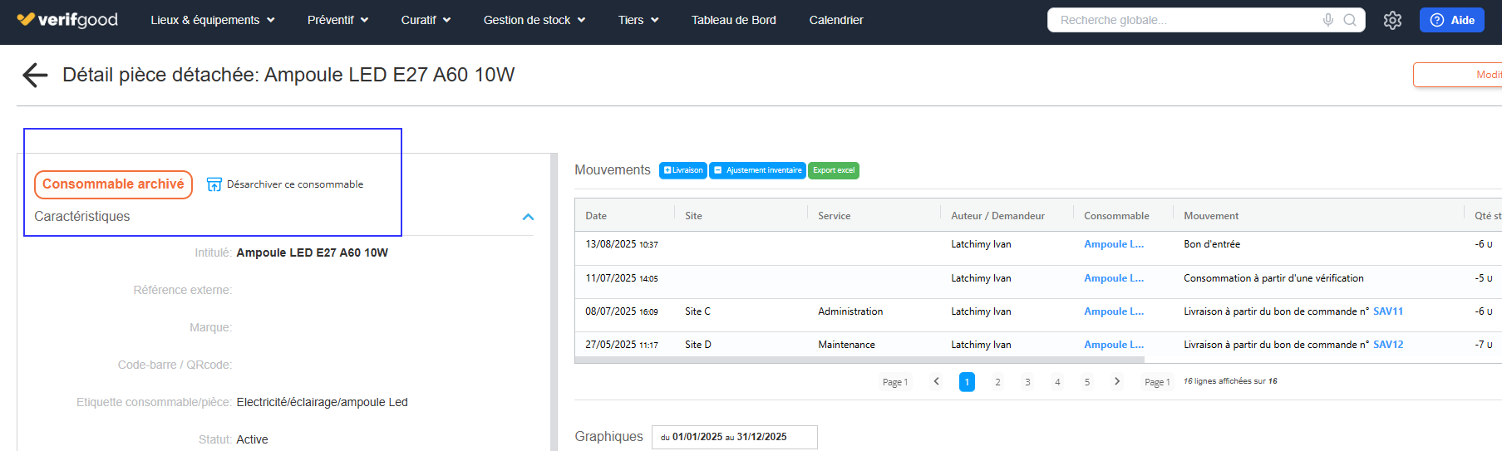
Task: Go to next page of movements
Action: (x=1116, y=381)
